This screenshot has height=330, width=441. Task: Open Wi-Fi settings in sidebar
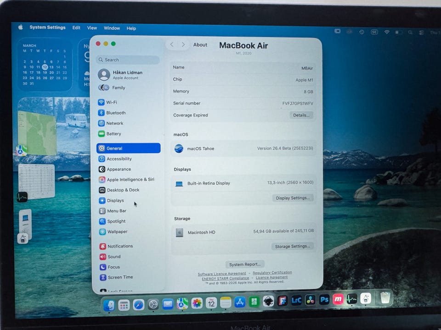(111, 102)
